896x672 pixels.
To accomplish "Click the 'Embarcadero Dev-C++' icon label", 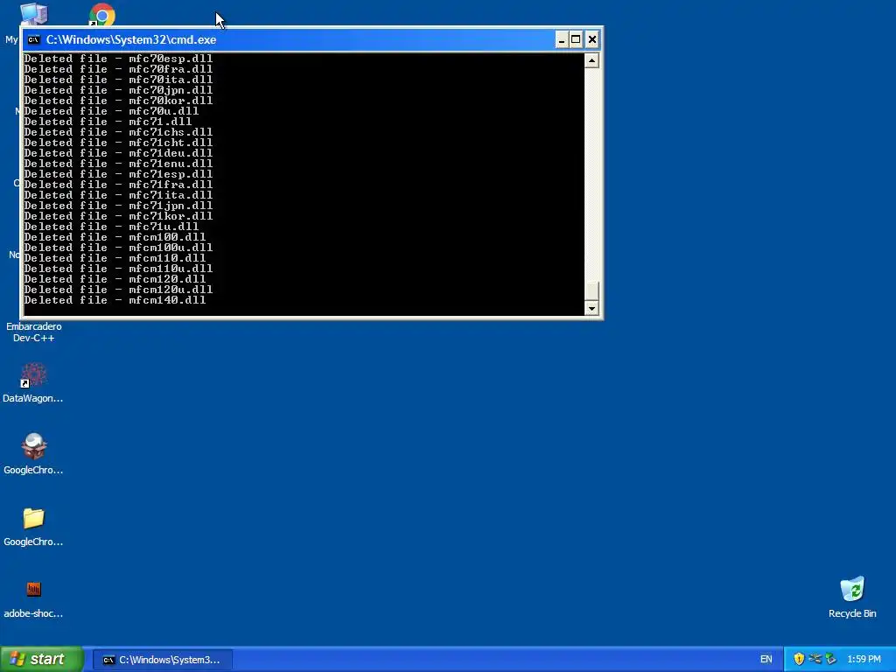I will 34,332.
